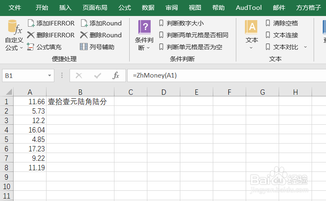This screenshot has height=201, width=326.
Task: Switch to the 邮件 ribbon tab
Action: (x=279, y=8)
